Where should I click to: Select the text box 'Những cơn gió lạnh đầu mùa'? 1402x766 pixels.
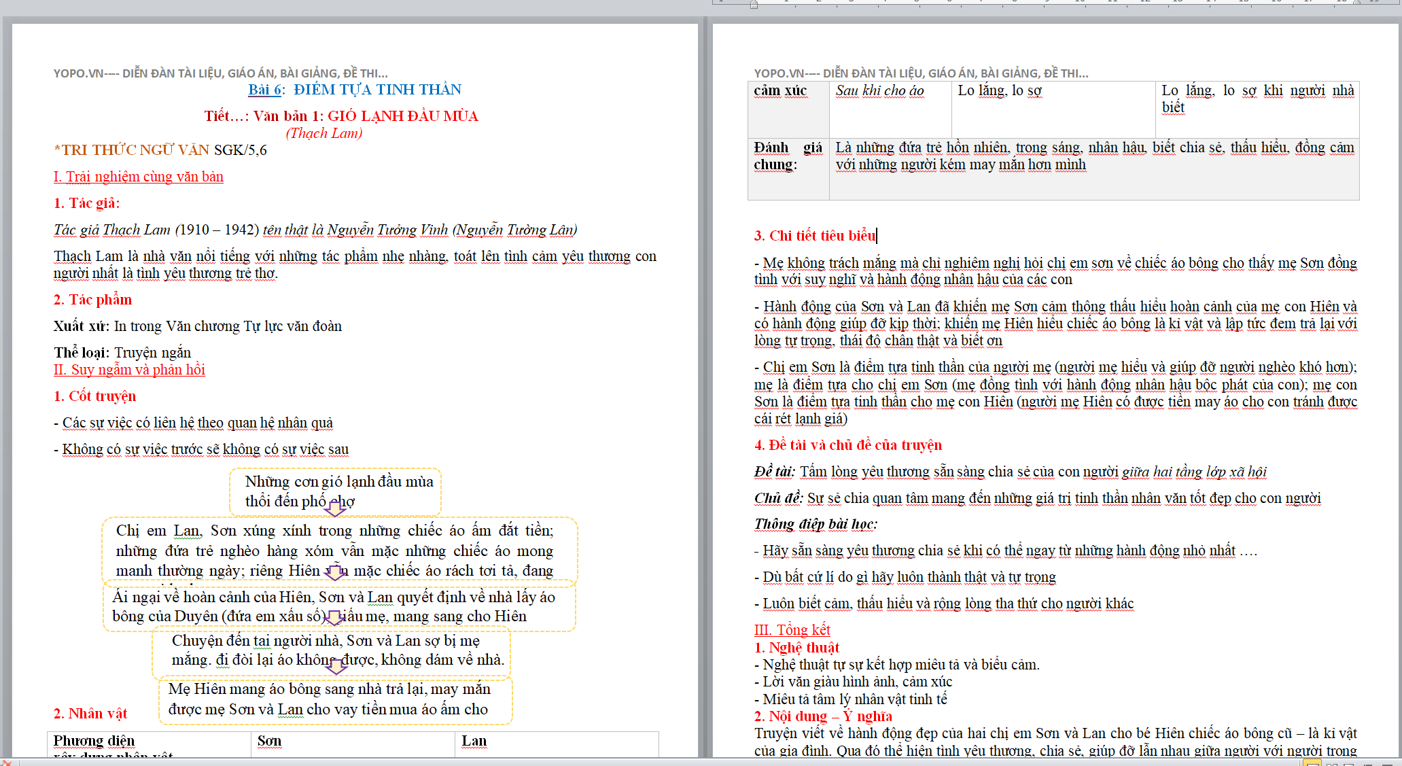tap(335, 491)
